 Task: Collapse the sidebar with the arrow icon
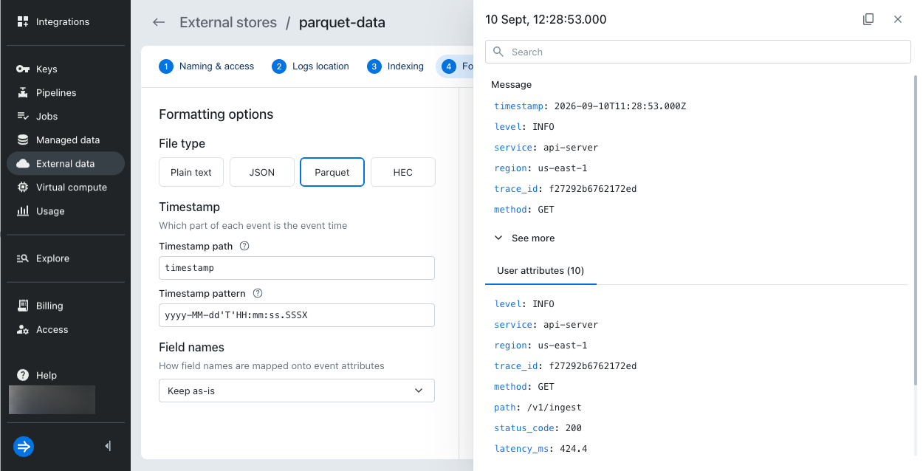coord(108,446)
